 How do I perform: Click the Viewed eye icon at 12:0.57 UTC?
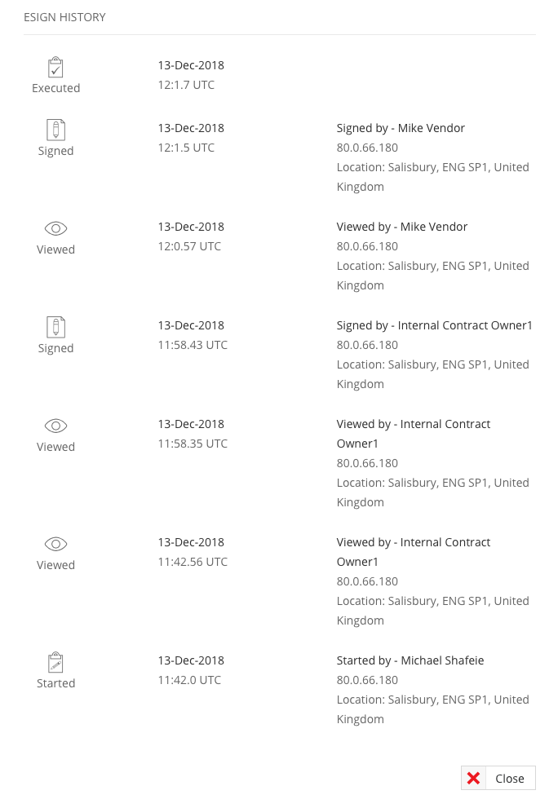point(55,228)
